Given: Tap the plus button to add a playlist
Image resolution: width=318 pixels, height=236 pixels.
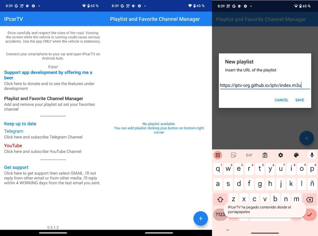Looking at the screenshot, I should click(x=201, y=219).
